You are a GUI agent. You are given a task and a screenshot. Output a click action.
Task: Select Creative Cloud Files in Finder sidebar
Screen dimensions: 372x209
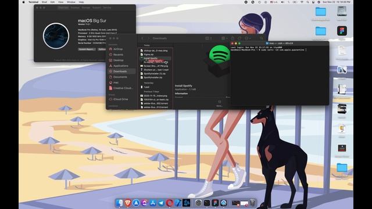point(122,88)
